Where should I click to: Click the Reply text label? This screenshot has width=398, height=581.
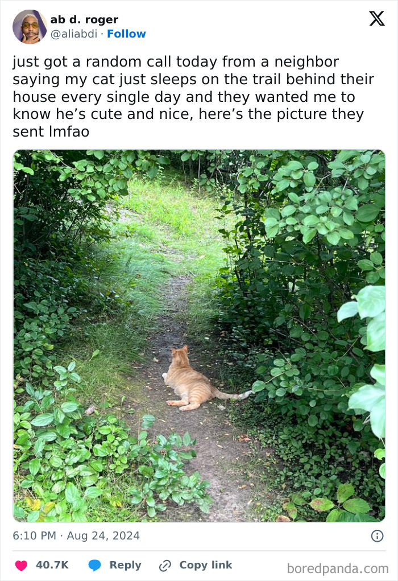(x=126, y=566)
